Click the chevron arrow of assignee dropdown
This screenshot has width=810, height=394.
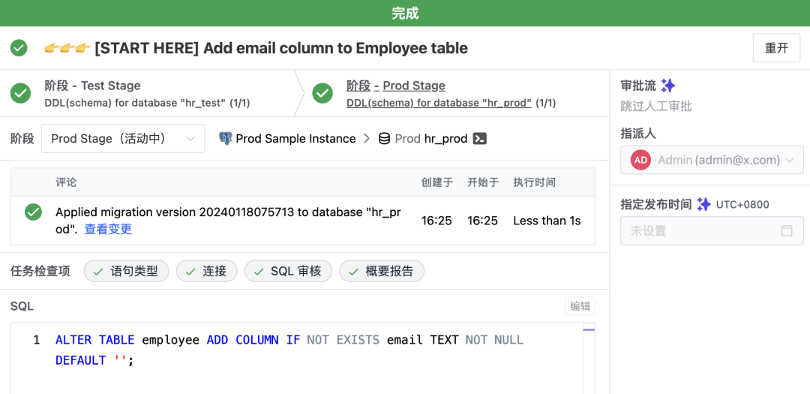(789, 161)
